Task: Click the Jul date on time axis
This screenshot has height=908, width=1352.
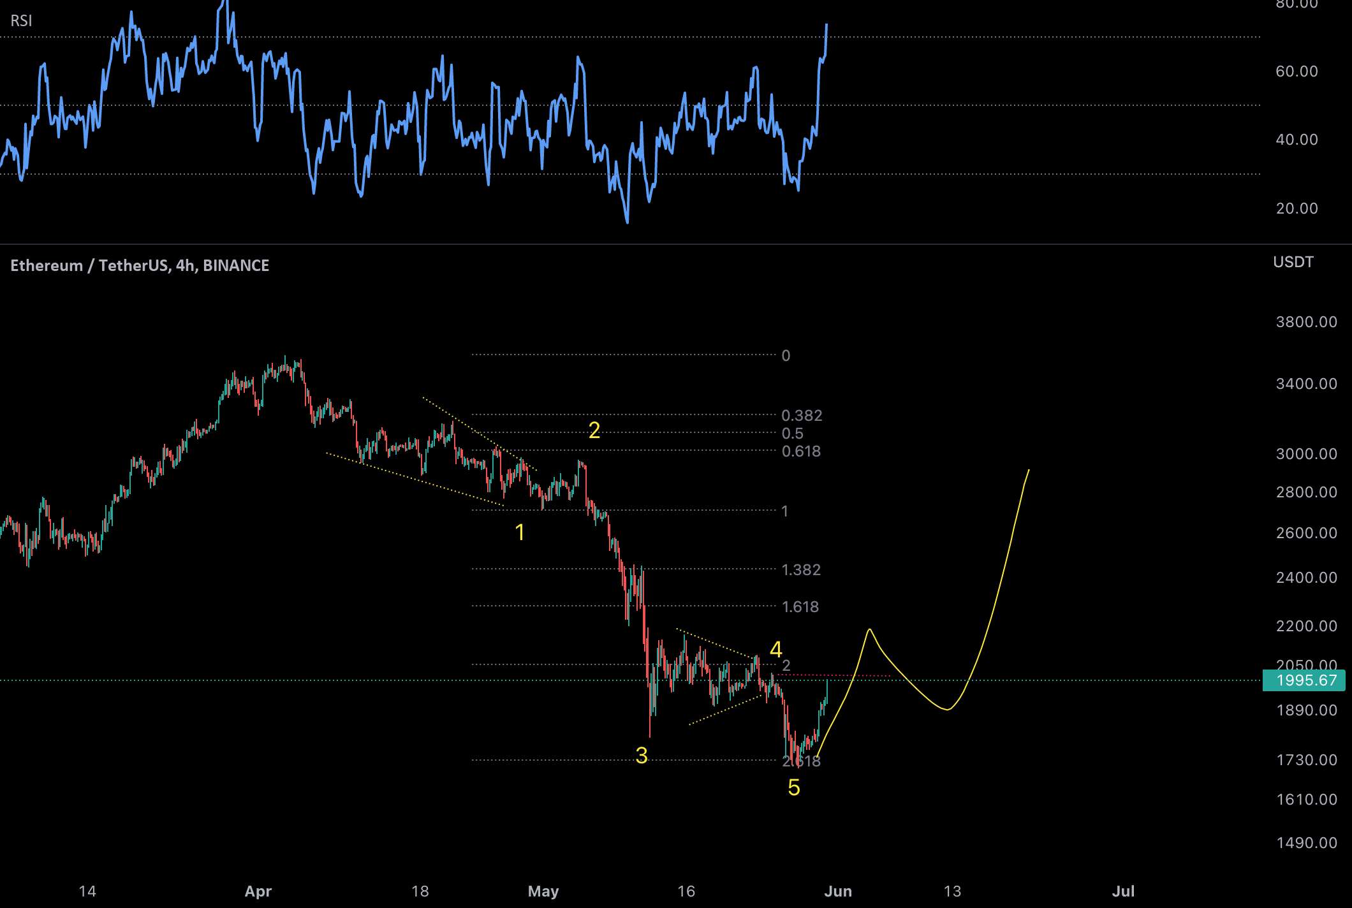Action: [1123, 891]
